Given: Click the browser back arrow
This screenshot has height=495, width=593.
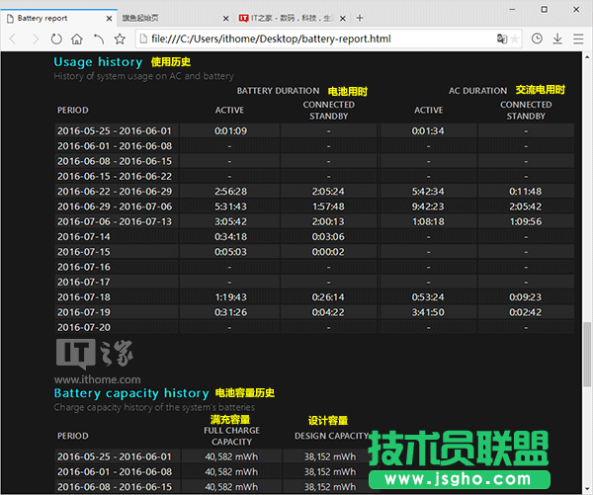Looking at the screenshot, I should tap(14, 39).
